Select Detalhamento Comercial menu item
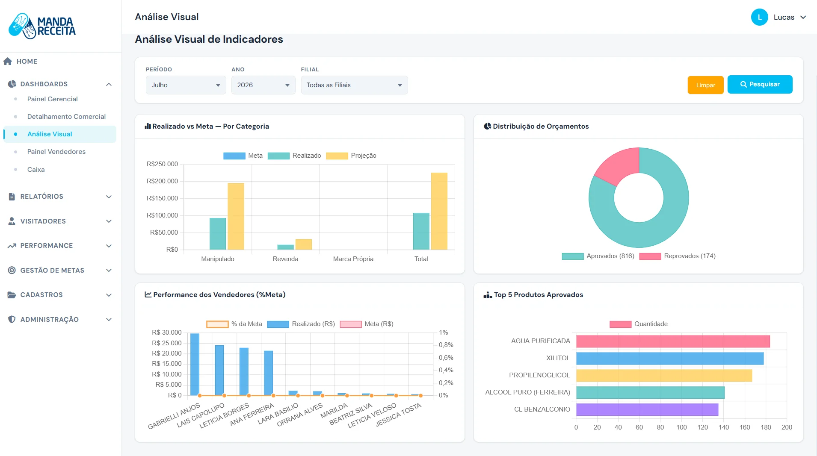This screenshot has width=817, height=456. click(66, 117)
